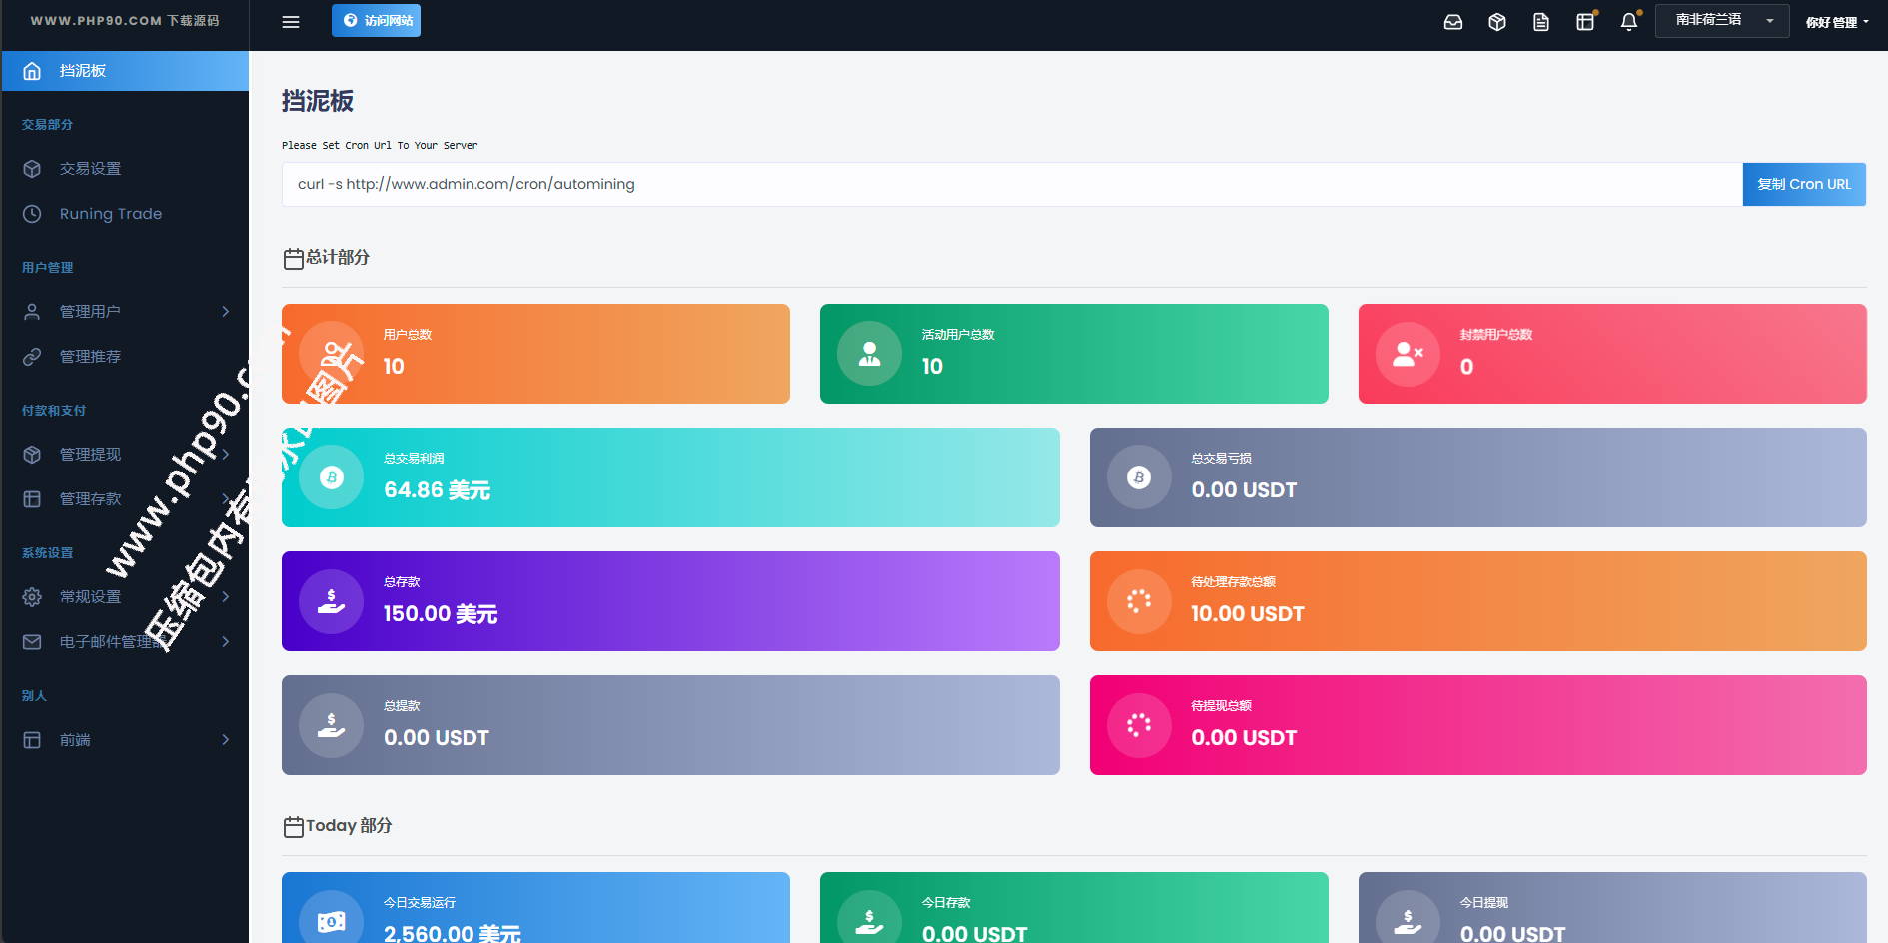Click the 访问网站 button
Viewport: 1888px width, 943px height.
pyautogui.click(x=376, y=21)
